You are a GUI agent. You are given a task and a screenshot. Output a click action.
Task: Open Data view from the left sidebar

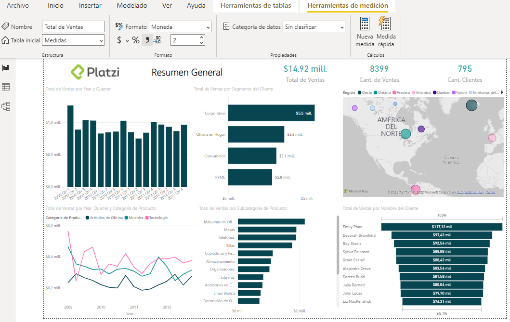coord(6,87)
